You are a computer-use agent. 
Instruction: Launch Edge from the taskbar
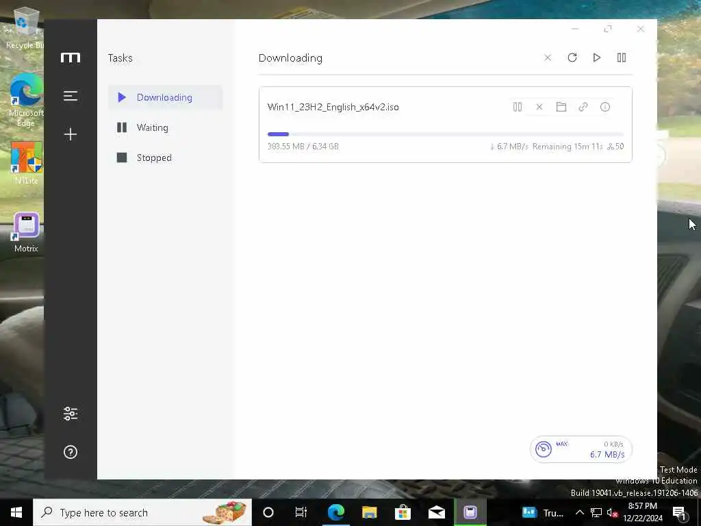(x=335, y=512)
